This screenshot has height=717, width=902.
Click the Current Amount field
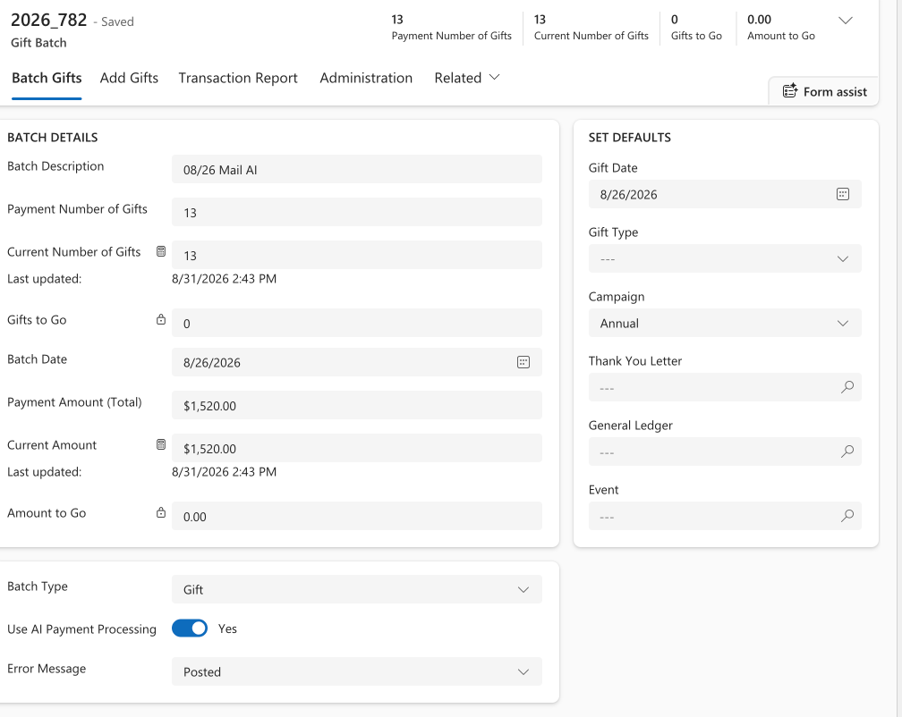(x=357, y=448)
